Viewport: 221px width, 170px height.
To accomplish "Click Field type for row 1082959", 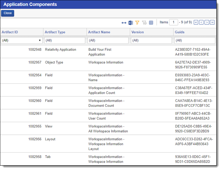I will click(49, 88).
